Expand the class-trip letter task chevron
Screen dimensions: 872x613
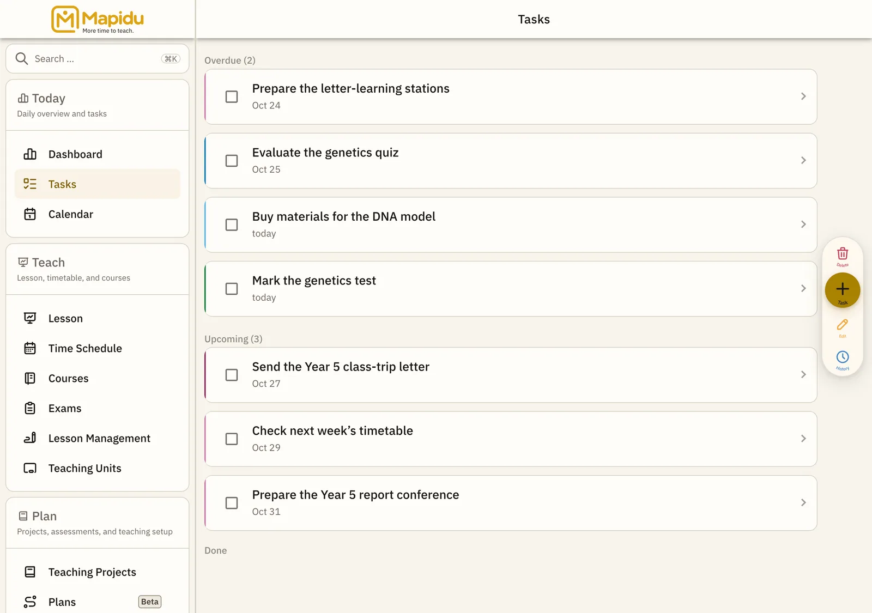803,374
